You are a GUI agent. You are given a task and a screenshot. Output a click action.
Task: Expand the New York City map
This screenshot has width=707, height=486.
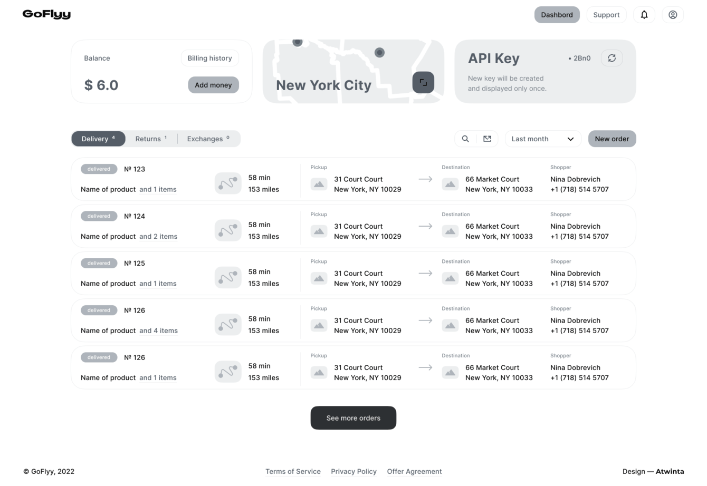423,82
